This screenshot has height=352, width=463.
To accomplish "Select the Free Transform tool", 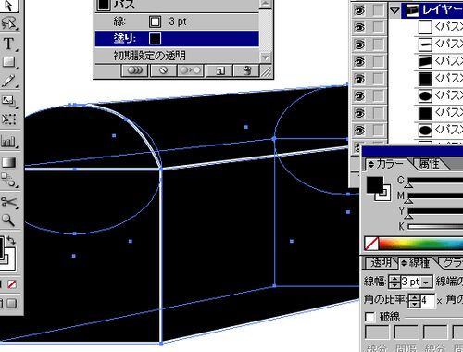I will coord(8,119).
